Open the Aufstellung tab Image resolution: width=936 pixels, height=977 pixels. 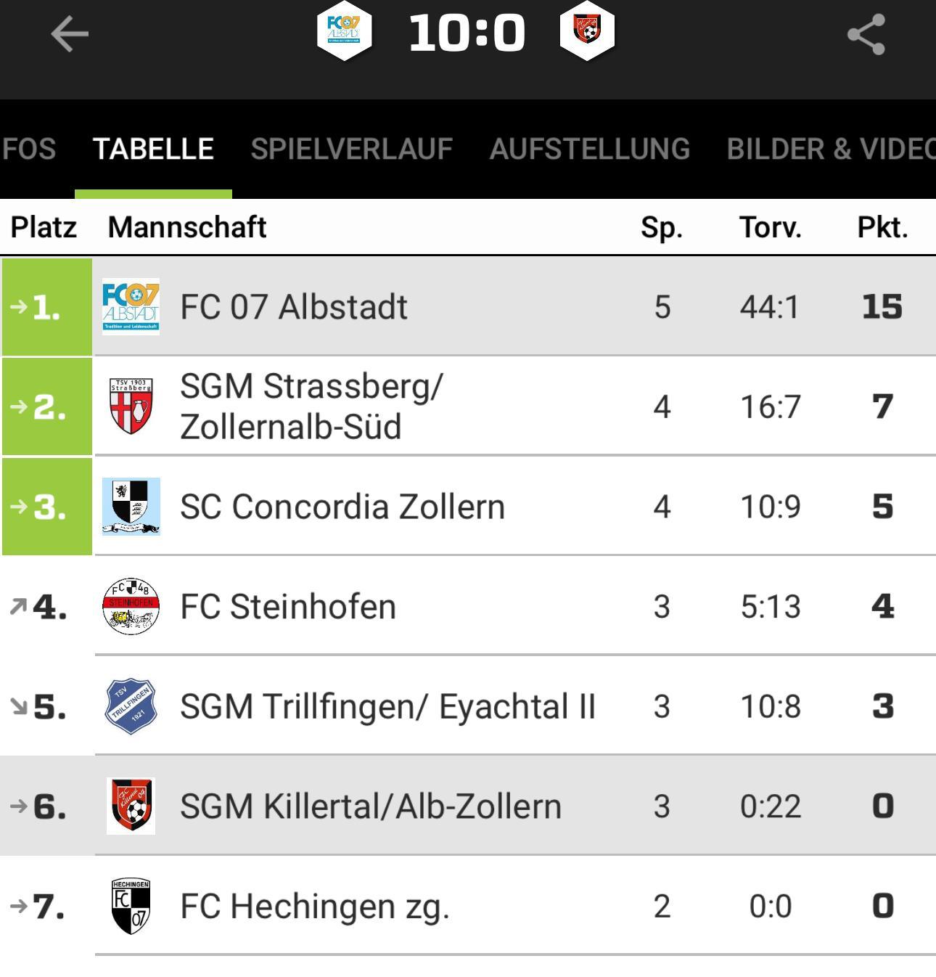(589, 150)
